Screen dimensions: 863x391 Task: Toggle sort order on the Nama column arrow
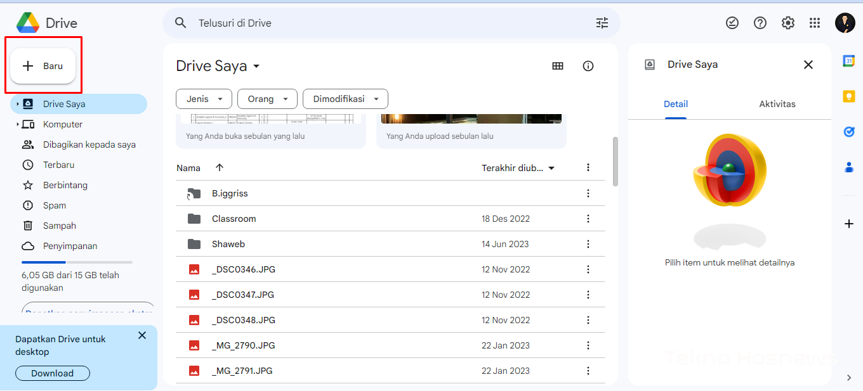point(219,167)
